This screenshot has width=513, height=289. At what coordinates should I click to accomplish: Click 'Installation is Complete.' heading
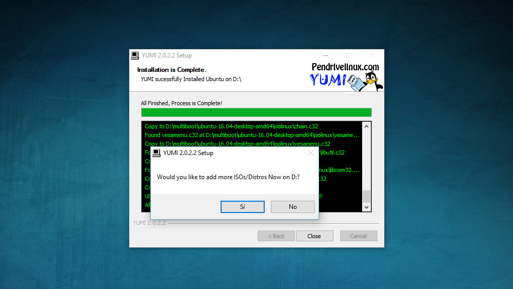[171, 70]
